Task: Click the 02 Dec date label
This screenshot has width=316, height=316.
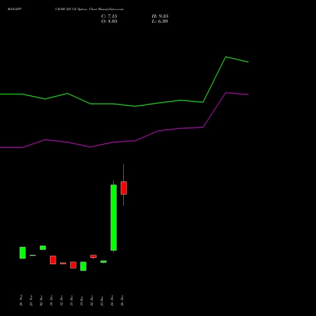Action: [x=41, y=300]
